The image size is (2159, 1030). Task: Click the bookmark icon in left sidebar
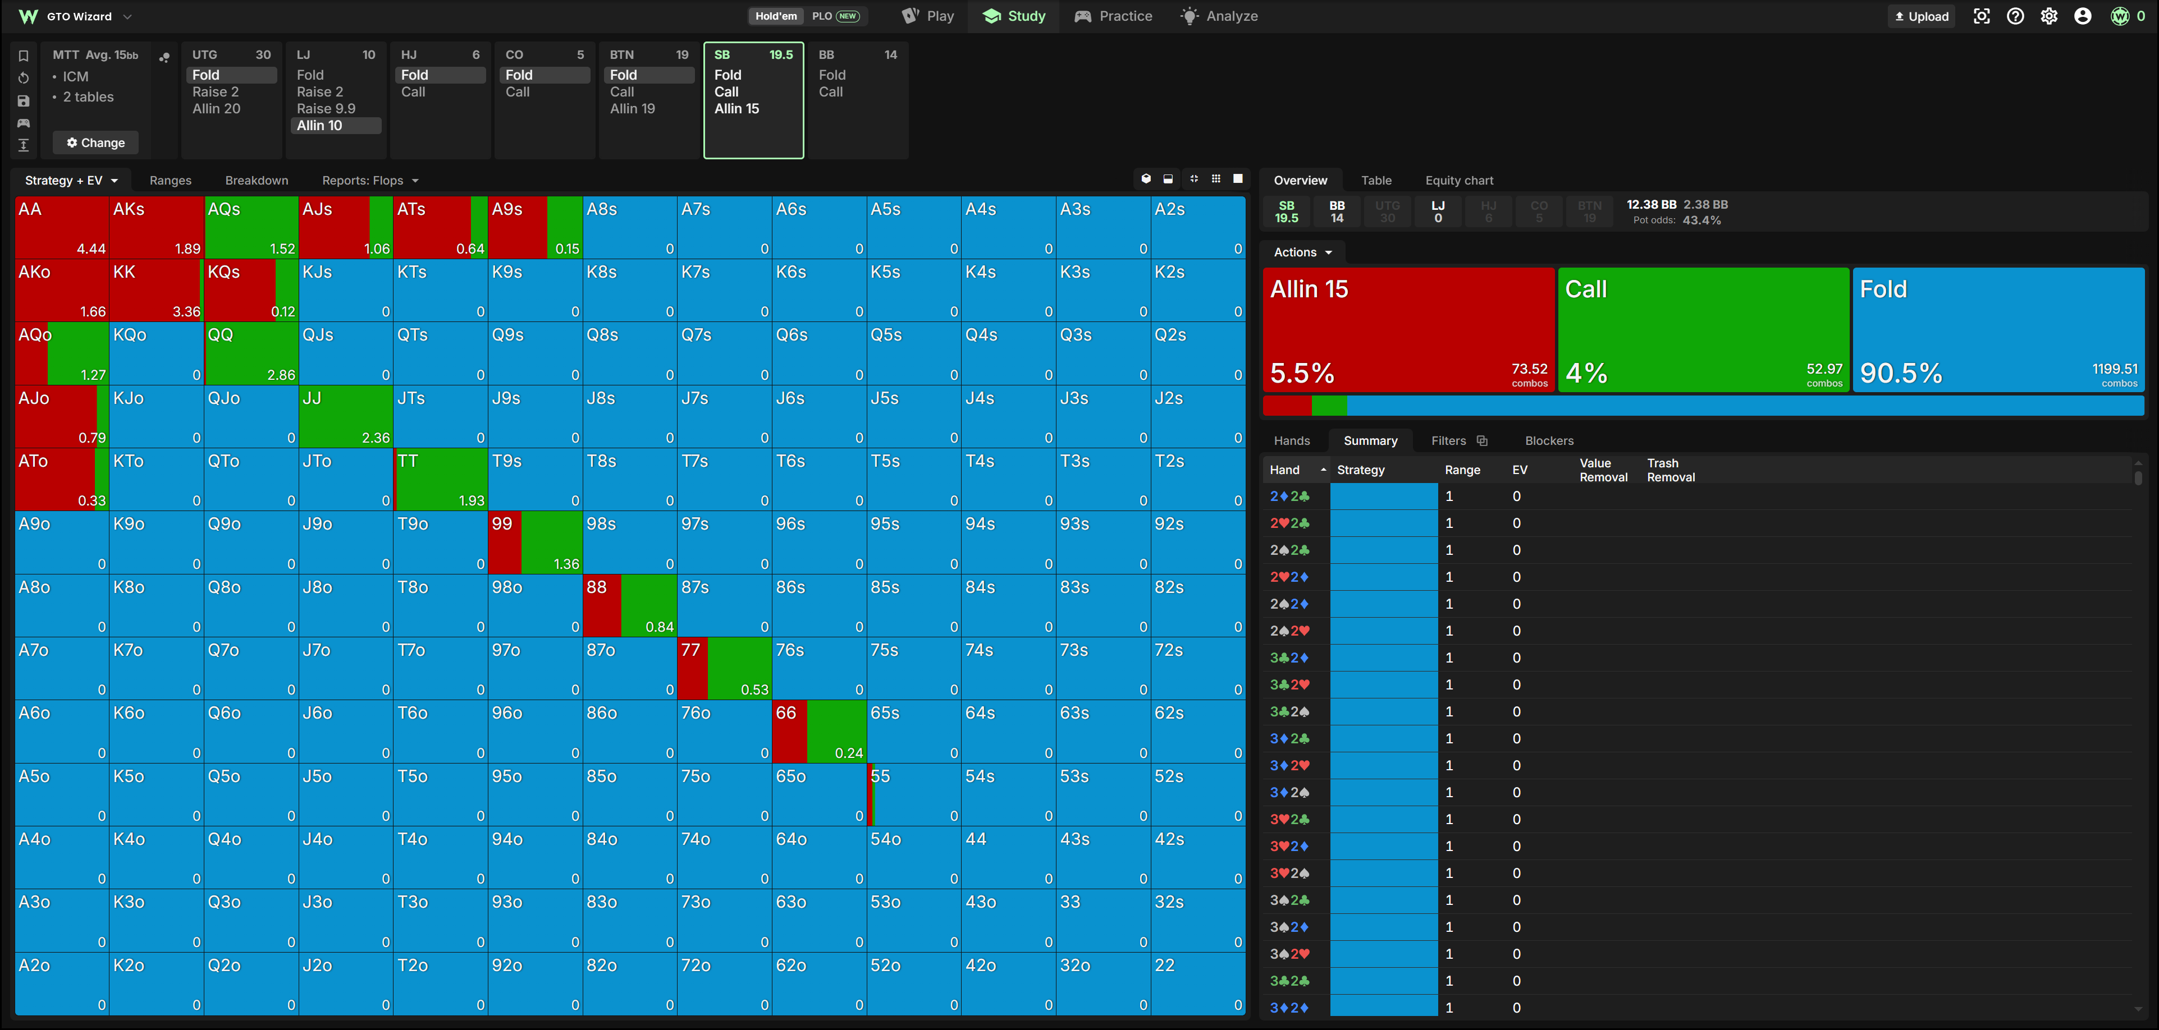coord(24,56)
